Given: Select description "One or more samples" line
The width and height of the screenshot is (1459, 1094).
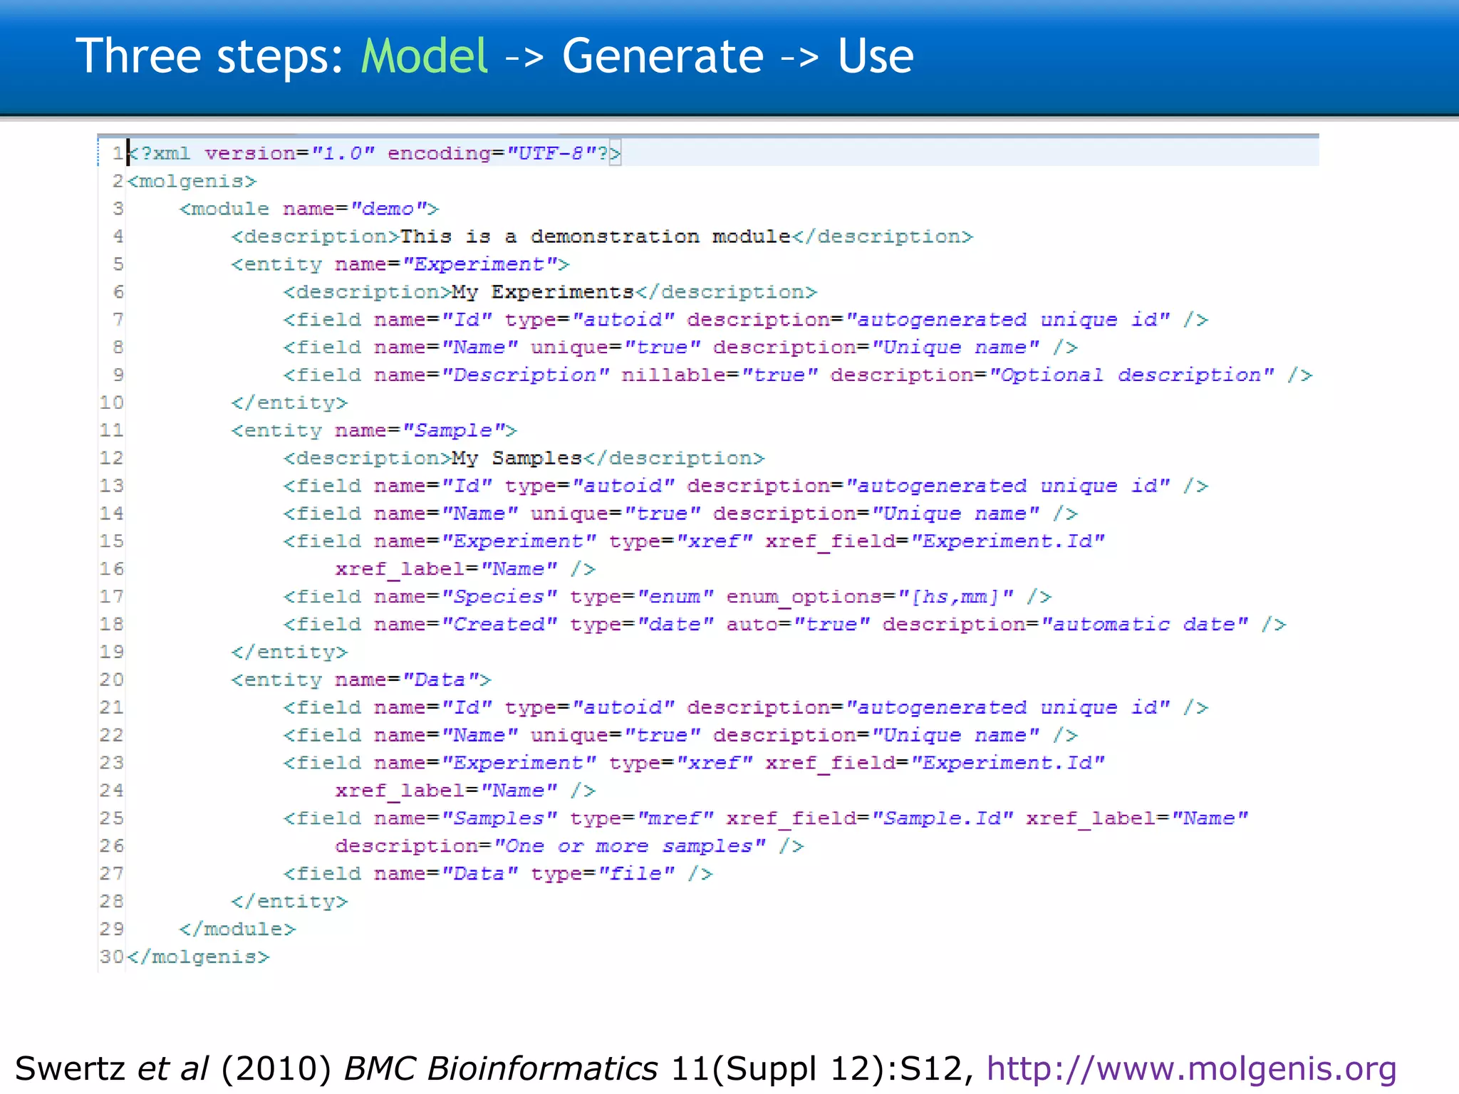Looking at the screenshot, I should [x=569, y=846].
